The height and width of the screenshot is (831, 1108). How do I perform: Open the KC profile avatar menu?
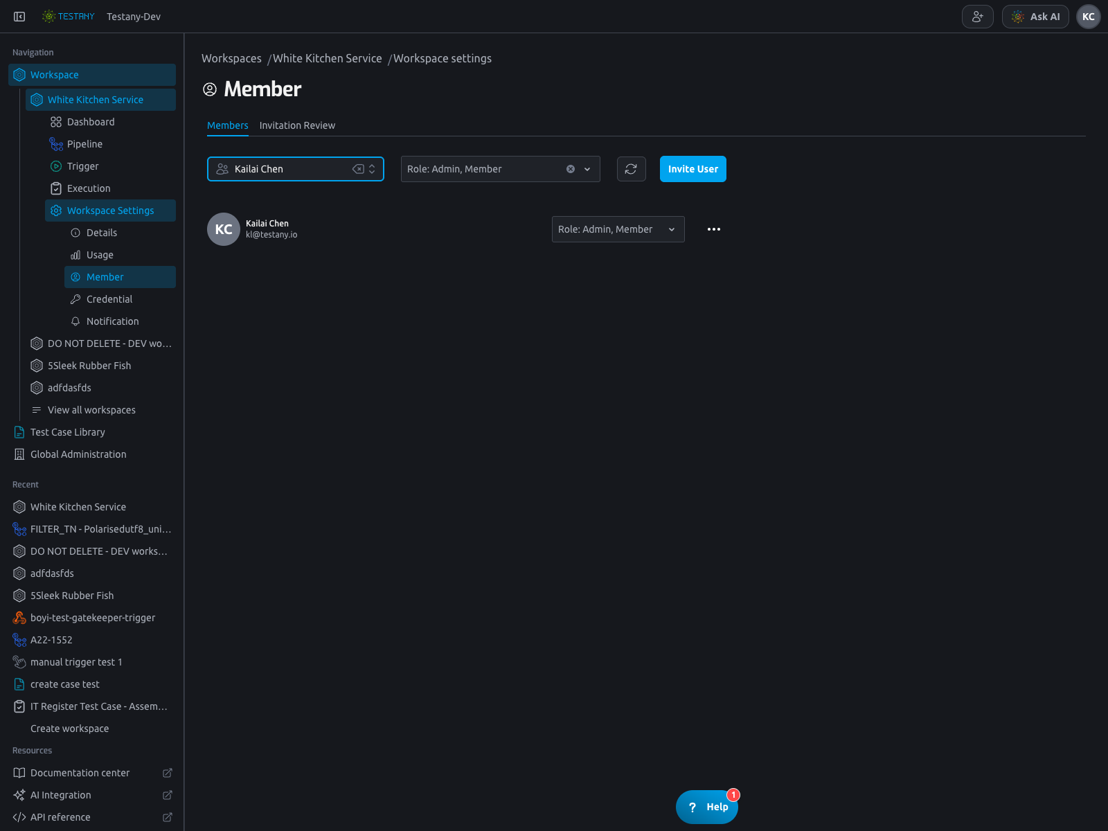1089,17
